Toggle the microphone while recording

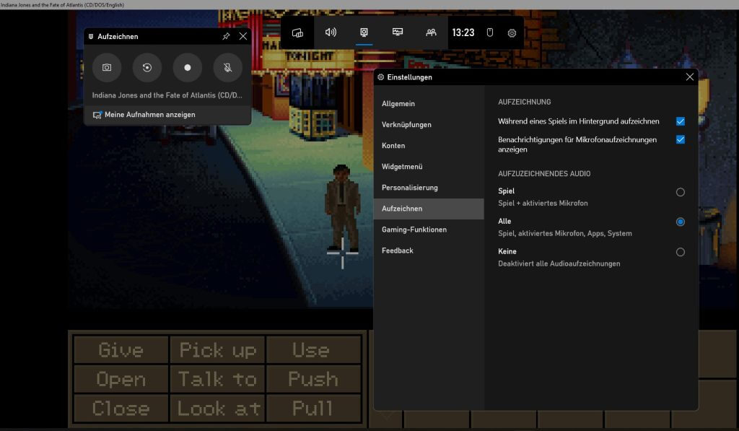[227, 67]
